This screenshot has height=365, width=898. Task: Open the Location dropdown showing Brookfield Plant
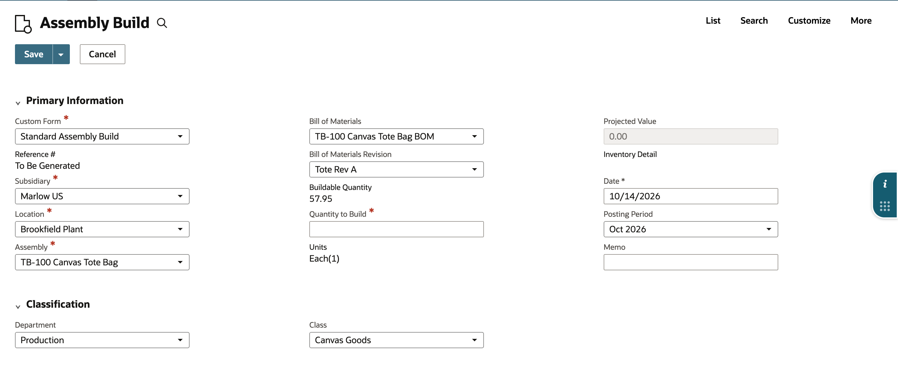click(x=102, y=230)
